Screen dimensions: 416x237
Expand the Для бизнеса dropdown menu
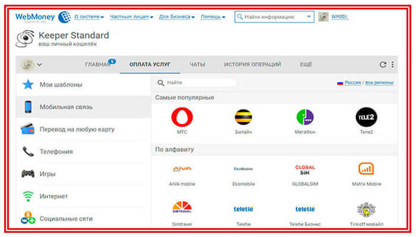177,17
